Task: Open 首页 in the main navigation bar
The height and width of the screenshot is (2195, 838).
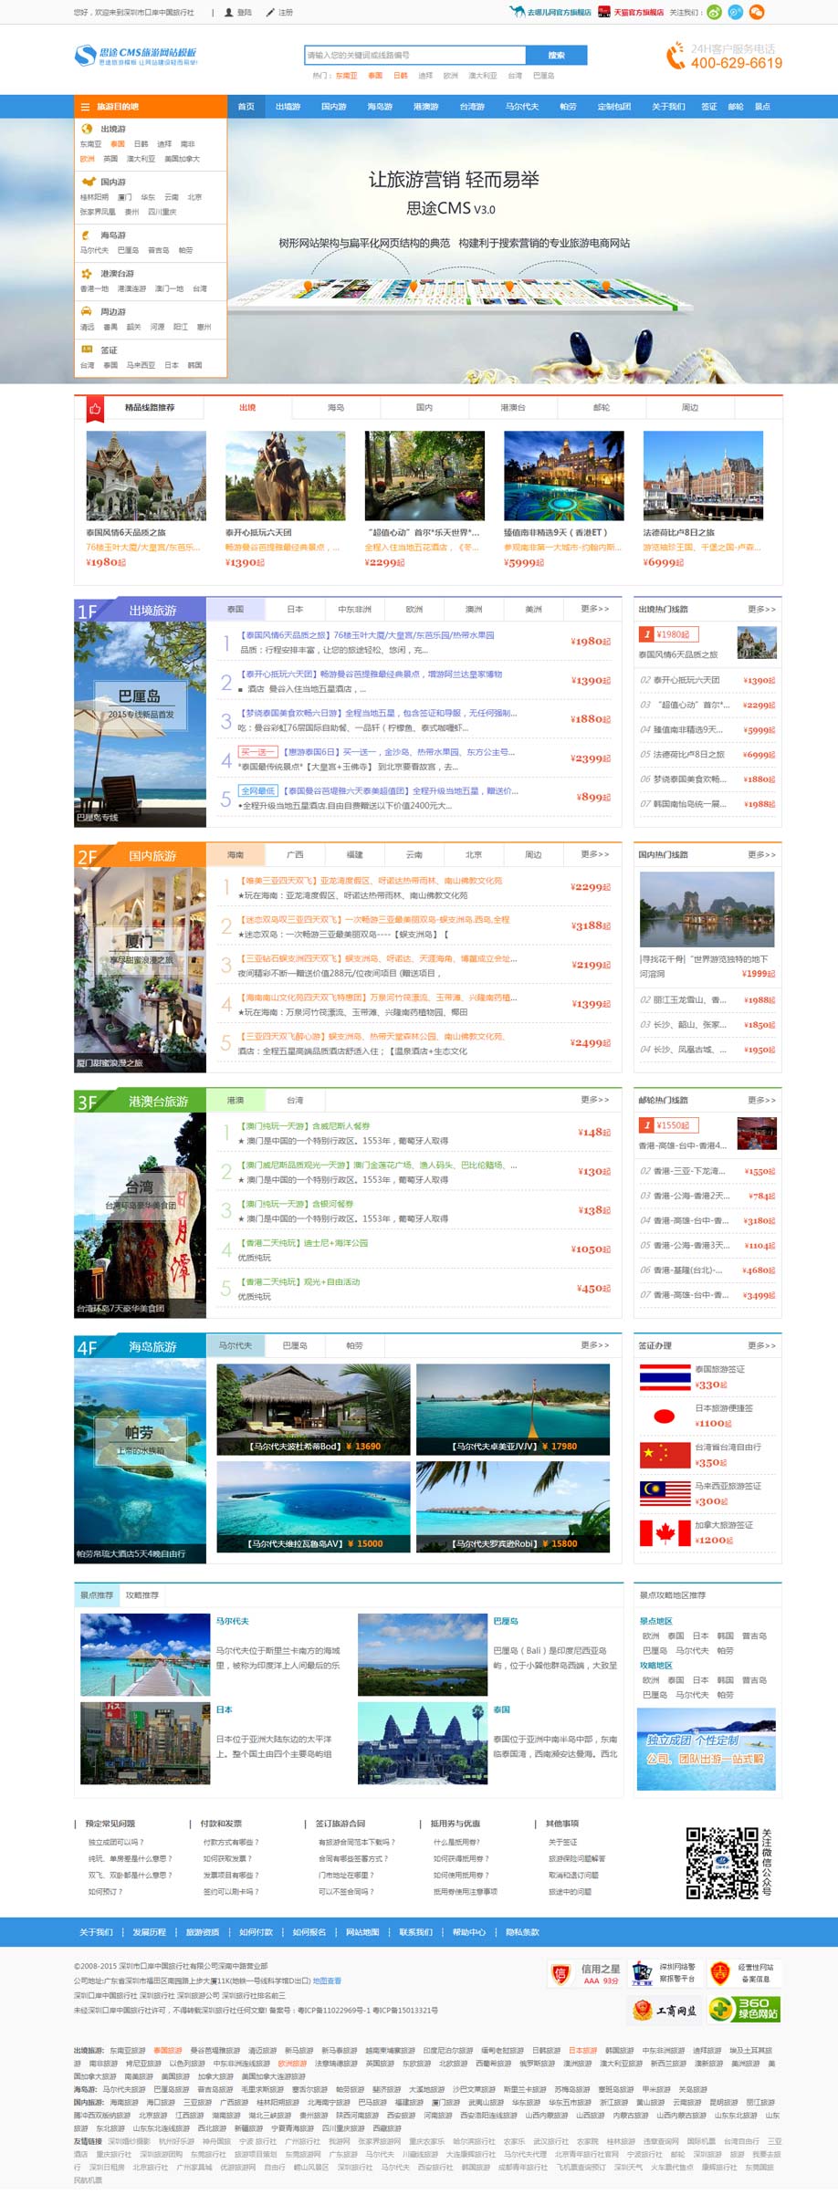Action: 246,107
